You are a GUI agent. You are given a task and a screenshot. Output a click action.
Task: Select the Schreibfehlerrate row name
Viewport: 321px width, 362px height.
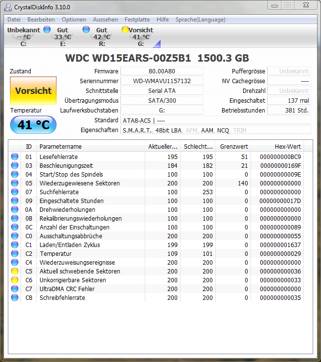[62, 297]
